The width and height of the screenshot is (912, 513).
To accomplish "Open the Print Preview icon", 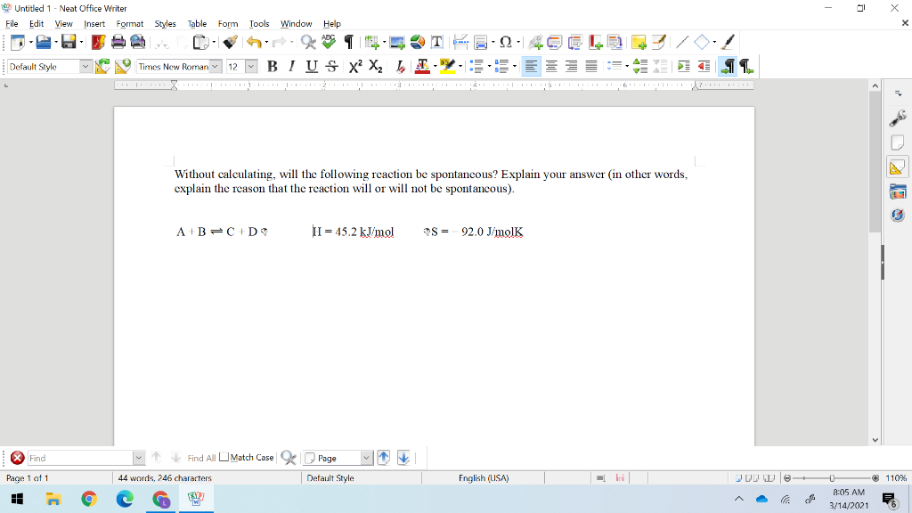I will click(135, 41).
